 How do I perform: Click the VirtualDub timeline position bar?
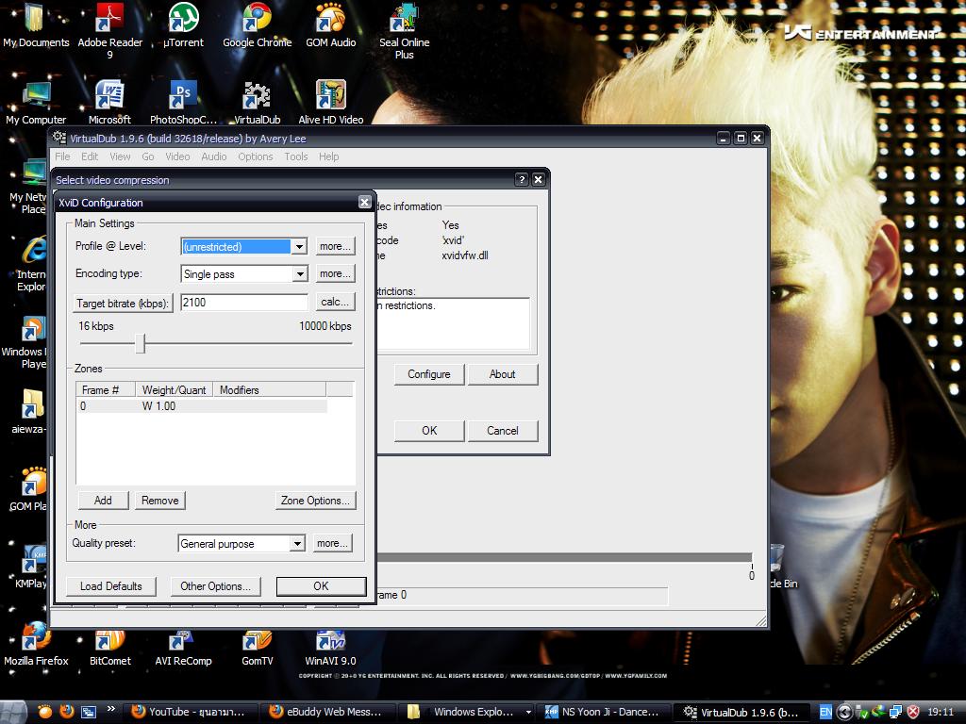pyautogui.click(x=564, y=557)
